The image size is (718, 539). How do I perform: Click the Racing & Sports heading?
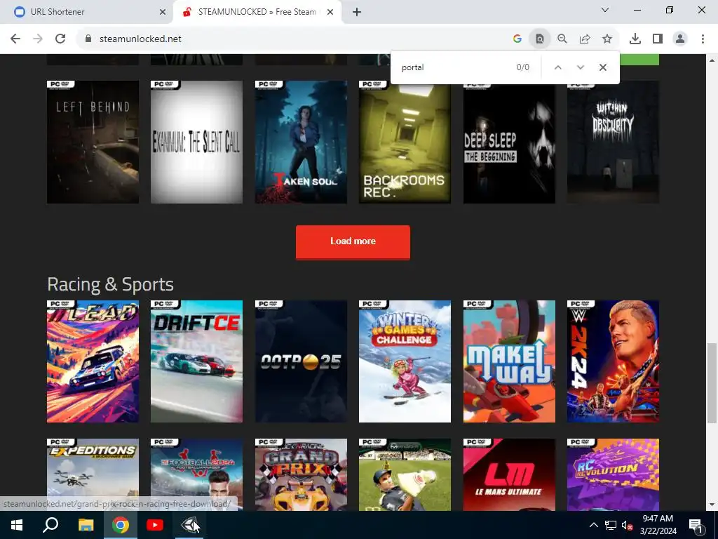coord(110,285)
